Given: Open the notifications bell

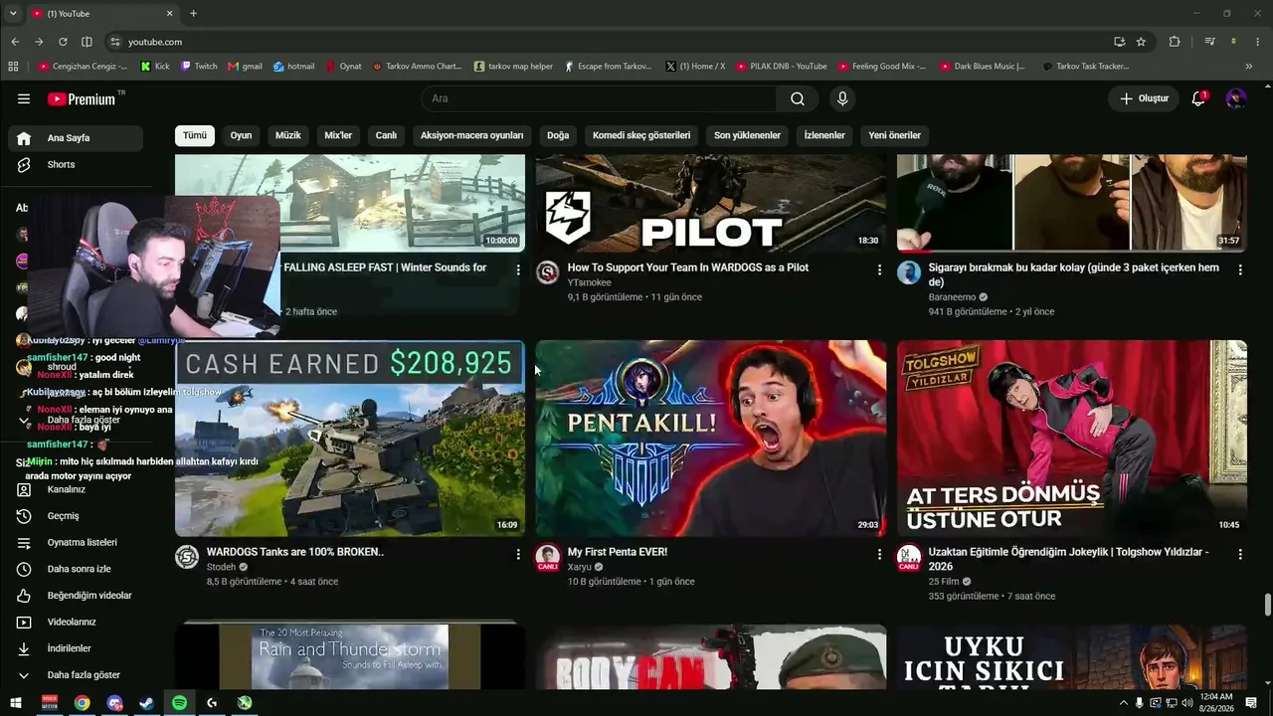Looking at the screenshot, I should point(1198,98).
